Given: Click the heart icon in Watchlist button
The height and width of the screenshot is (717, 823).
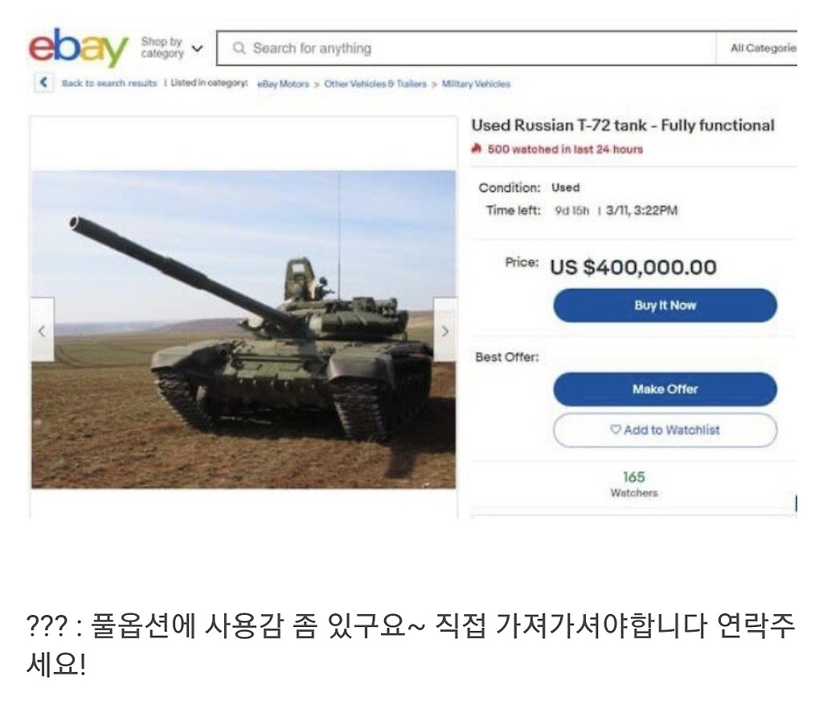Looking at the screenshot, I should (x=616, y=429).
